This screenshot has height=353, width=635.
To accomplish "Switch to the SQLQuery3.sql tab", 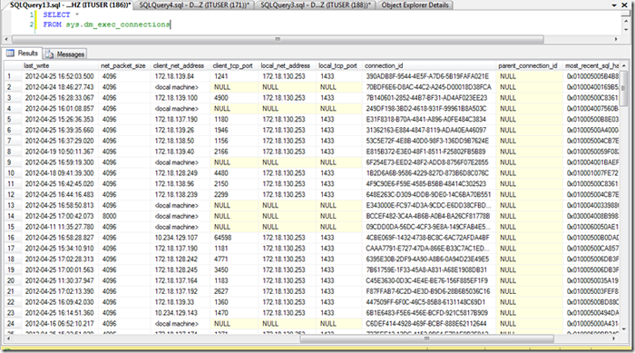I will click(x=316, y=5).
